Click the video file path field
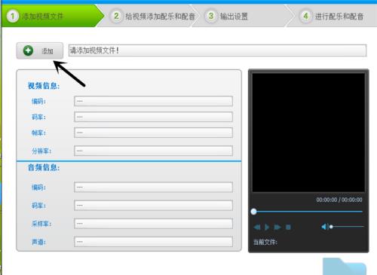 pos(217,50)
